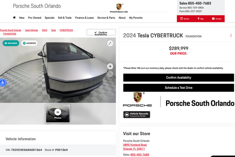The image size is (235, 157).
Task: Click Schedule a Test Drive
Action: click(x=179, y=88)
